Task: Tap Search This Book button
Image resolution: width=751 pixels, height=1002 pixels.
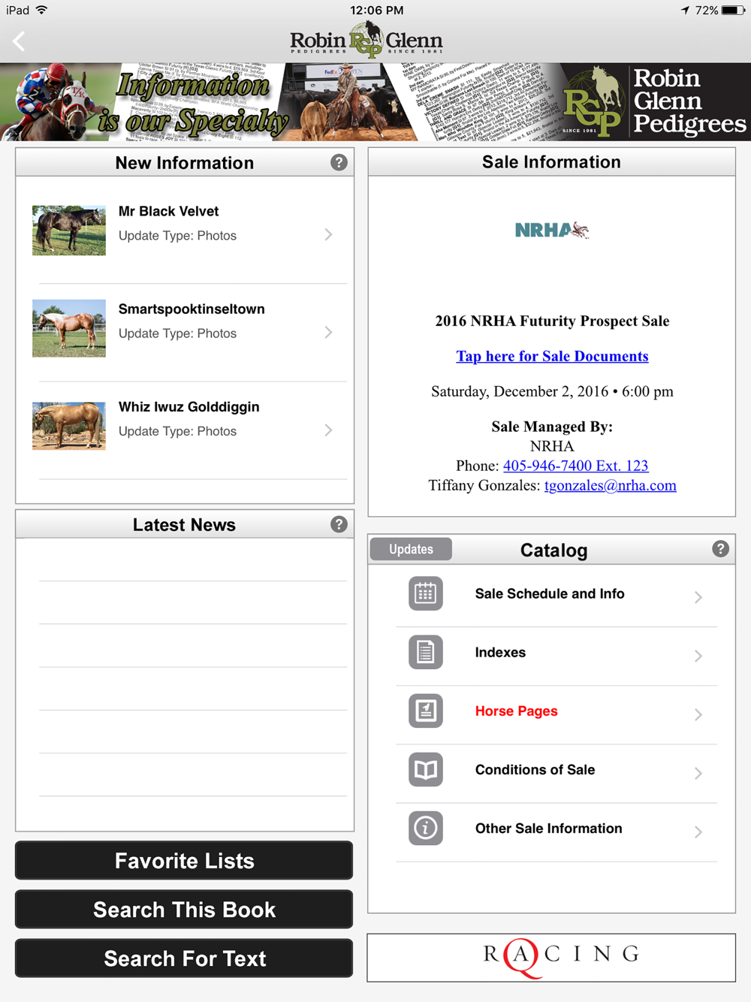Action: (x=184, y=910)
